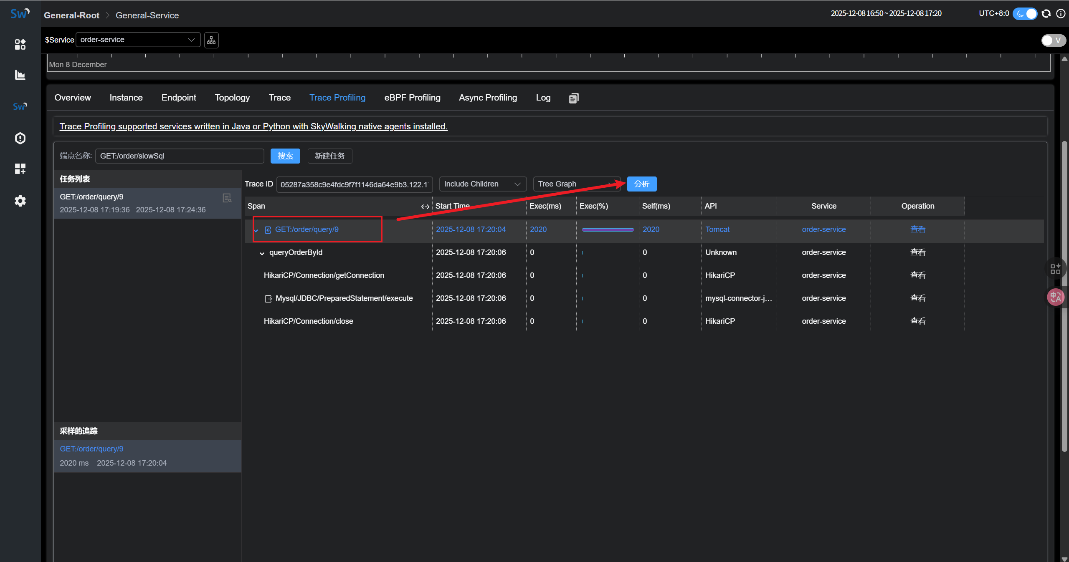Click the endpoint name input field
This screenshot has width=1069, height=562.
click(x=180, y=156)
